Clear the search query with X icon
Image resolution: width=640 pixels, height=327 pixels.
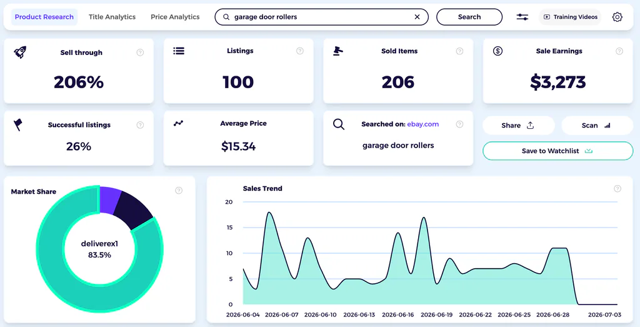[417, 17]
